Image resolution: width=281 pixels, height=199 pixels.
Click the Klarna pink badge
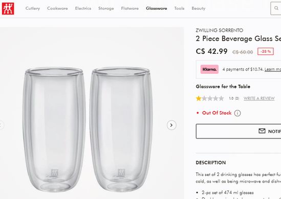point(209,69)
